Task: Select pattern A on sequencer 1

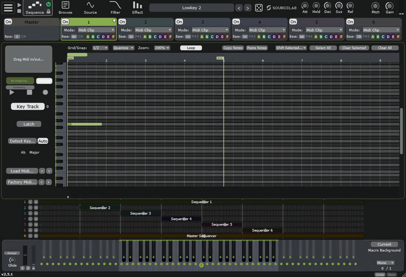Action: tap(88, 36)
